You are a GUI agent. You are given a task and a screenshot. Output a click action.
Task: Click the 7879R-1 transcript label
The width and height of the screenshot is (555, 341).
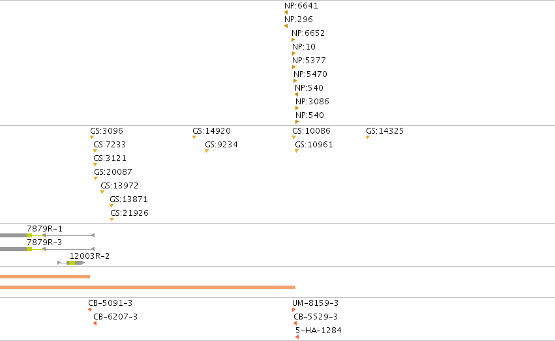(x=44, y=228)
